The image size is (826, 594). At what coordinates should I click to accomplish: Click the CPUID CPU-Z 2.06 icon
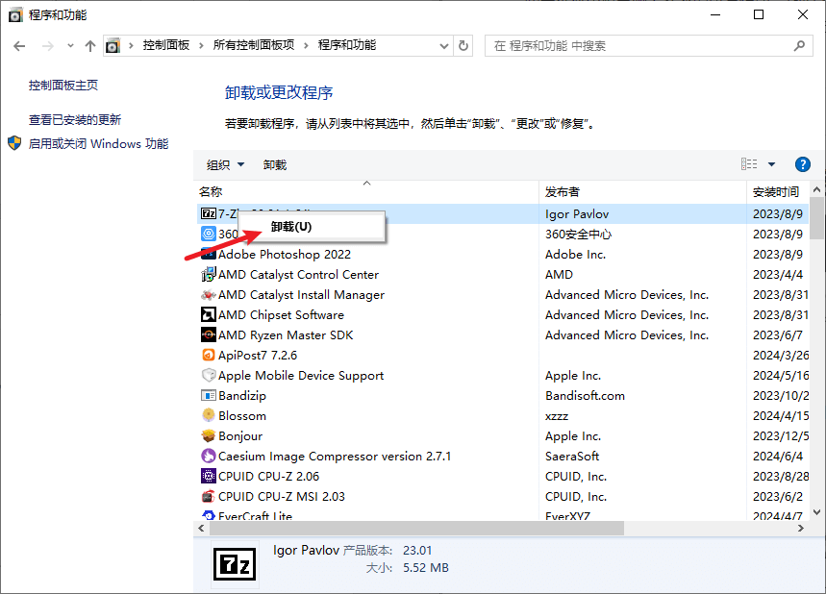(x=210, y=476)
